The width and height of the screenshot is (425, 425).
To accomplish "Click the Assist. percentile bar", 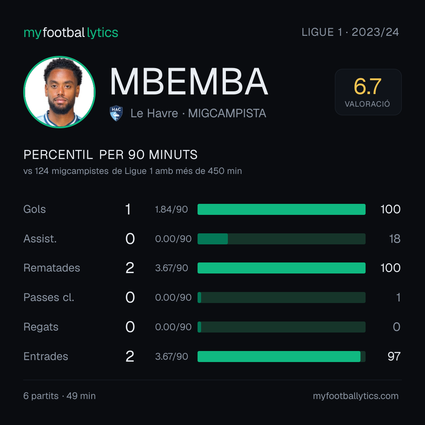I will 281,239.
